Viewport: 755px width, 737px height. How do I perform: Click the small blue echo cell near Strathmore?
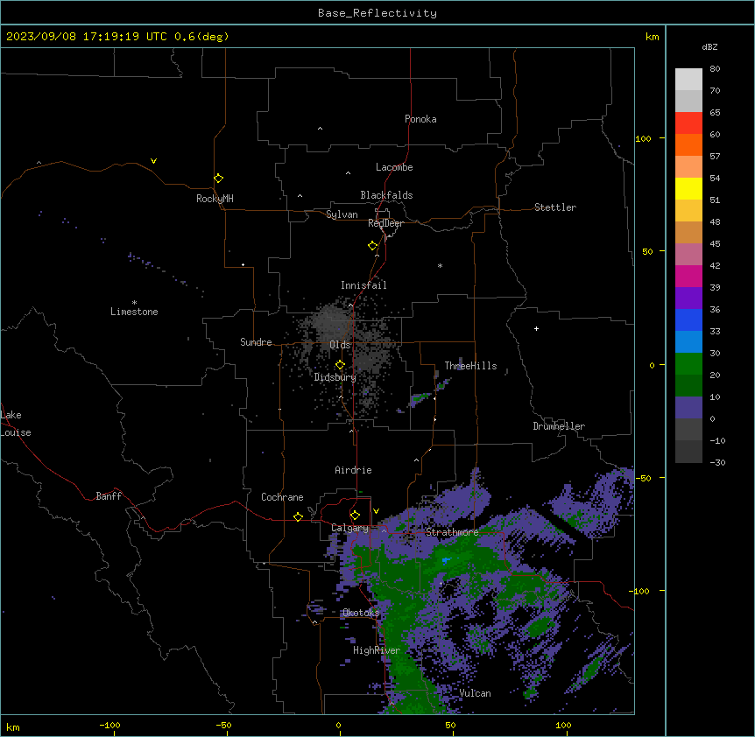click(447, 560)
